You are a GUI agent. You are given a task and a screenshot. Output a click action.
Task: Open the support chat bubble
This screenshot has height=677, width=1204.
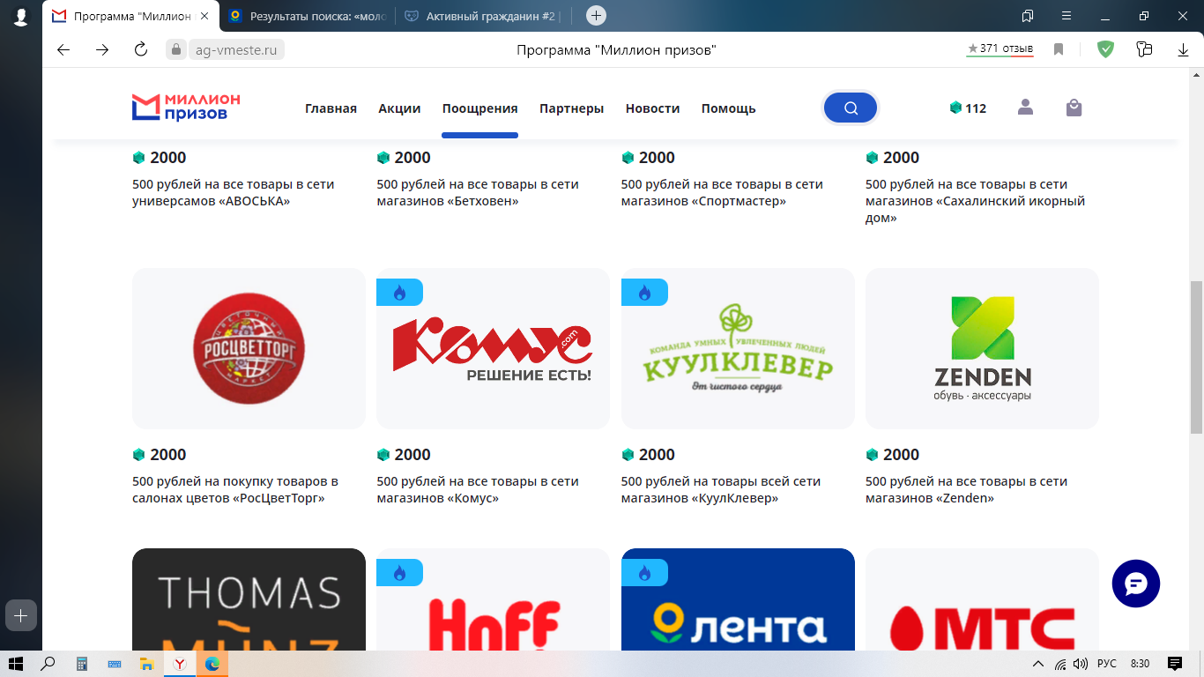(1136, 584)
